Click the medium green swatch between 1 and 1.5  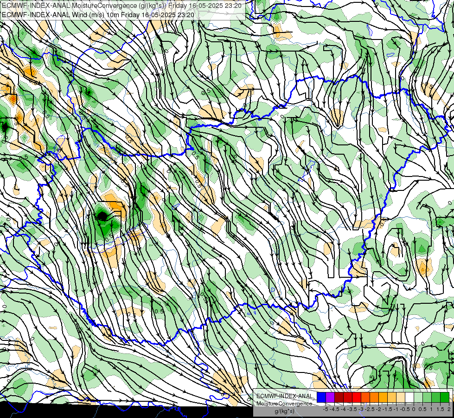pyautogui.click(x=436, y=397)
